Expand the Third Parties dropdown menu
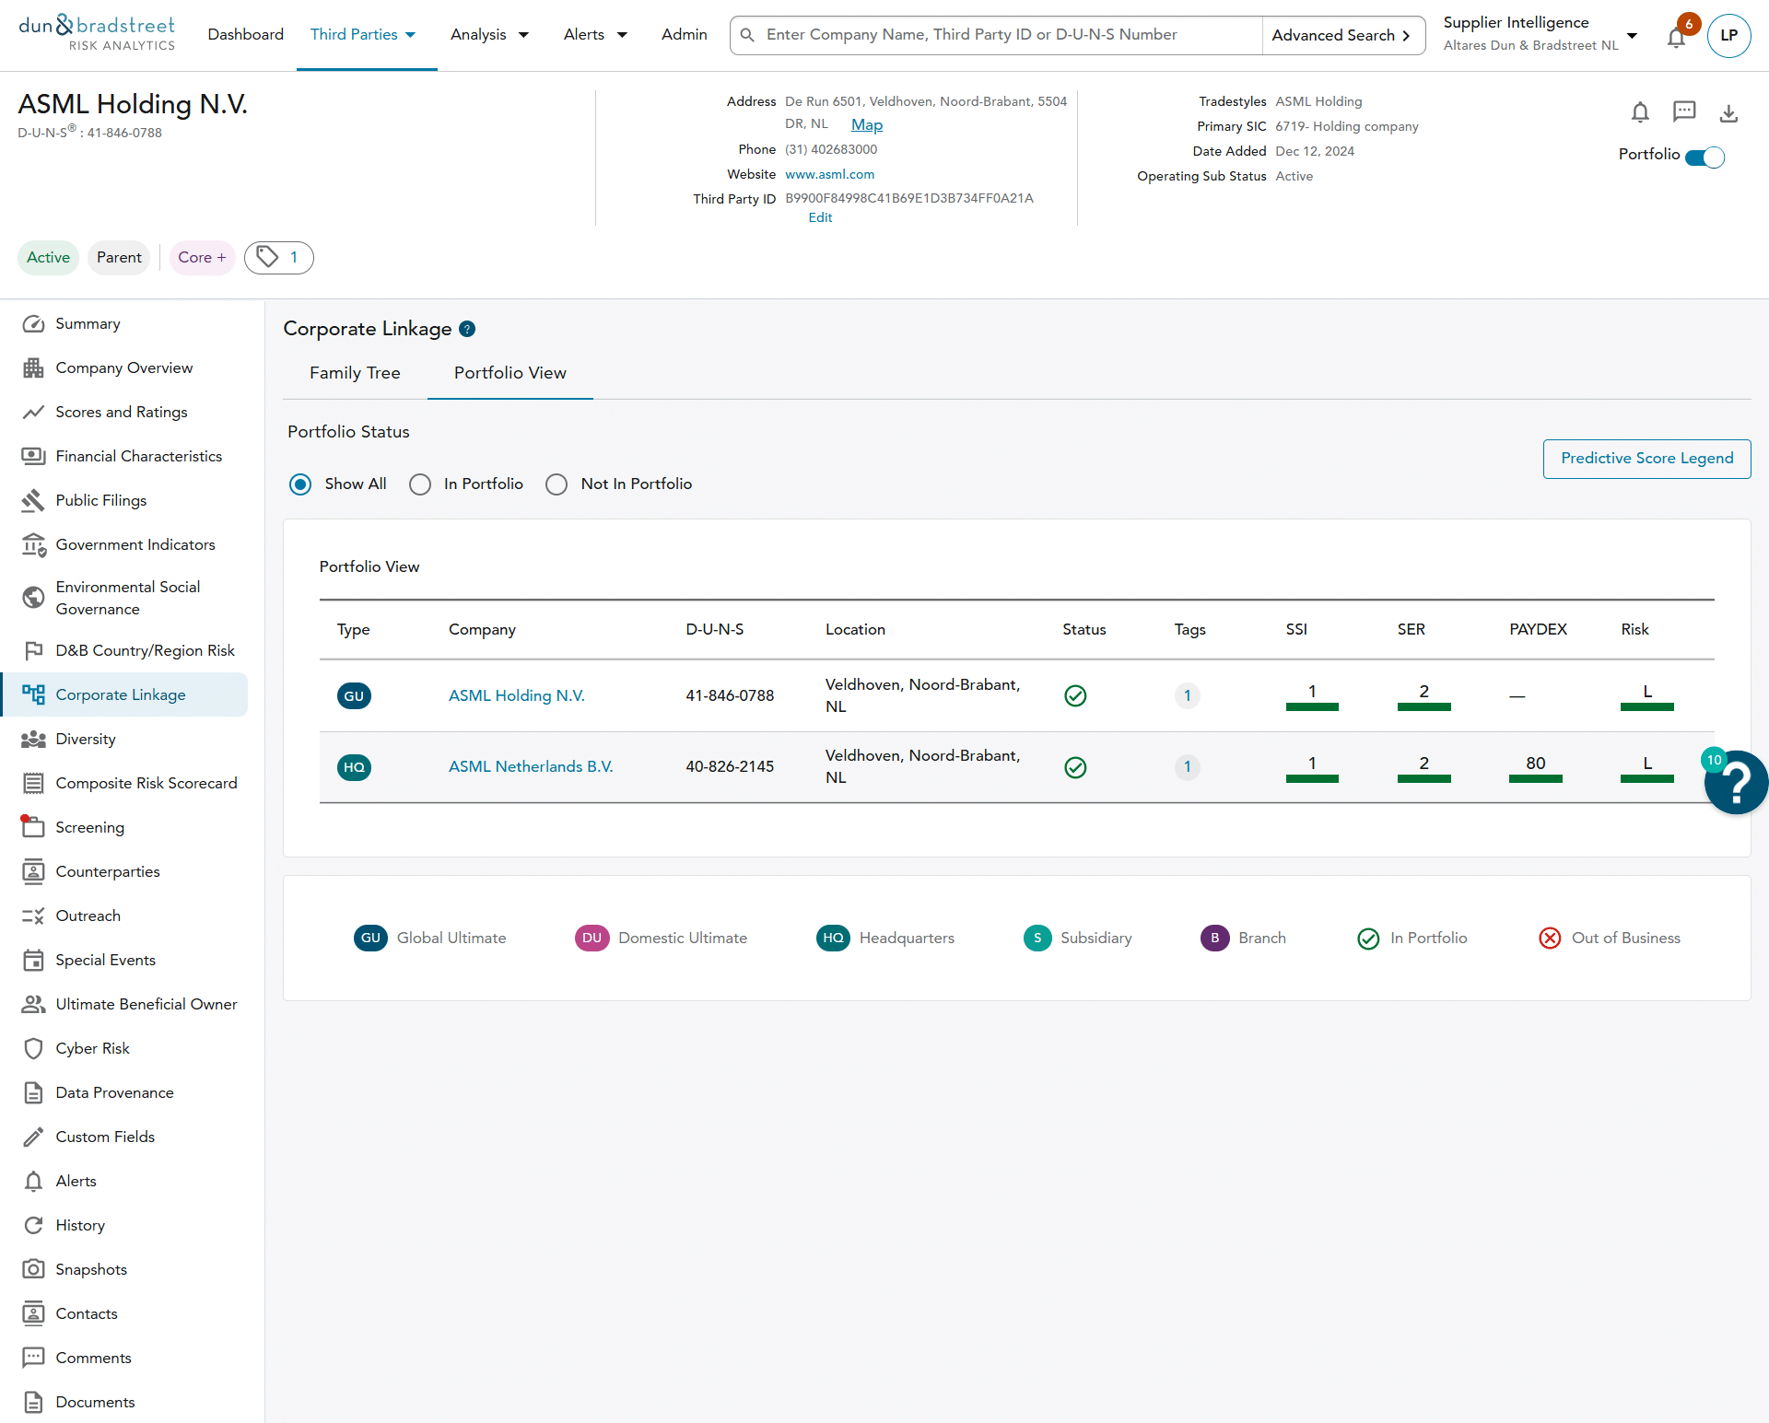 (x=363, y=35)
